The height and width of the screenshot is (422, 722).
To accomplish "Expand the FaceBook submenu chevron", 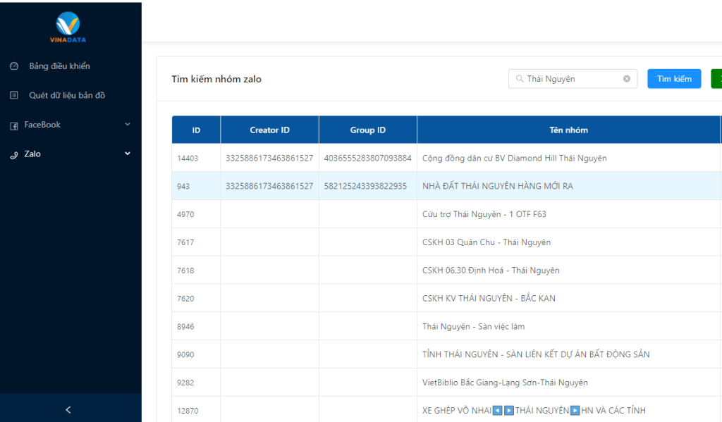I will click(128, 125).
